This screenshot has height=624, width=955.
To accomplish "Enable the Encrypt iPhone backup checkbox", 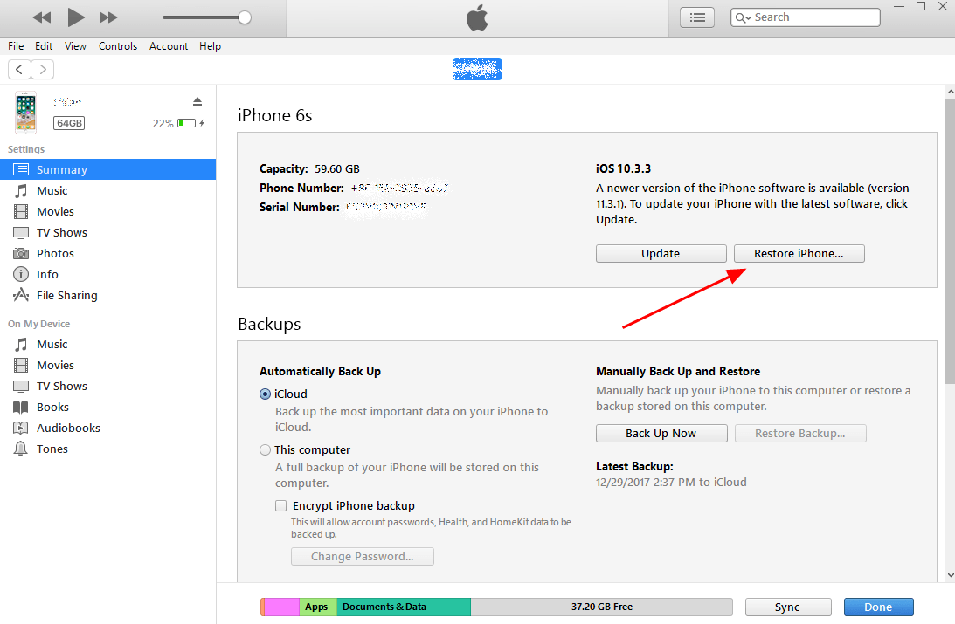I will [x=280, y=506].
